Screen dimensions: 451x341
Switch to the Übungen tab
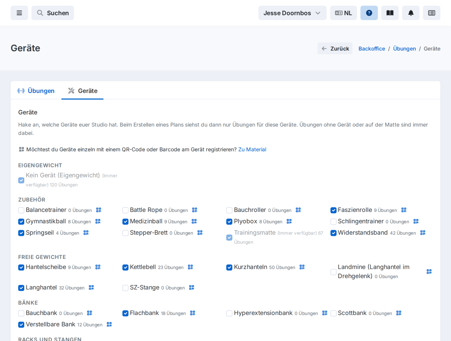pyautogui.click(x=36, y=91)
